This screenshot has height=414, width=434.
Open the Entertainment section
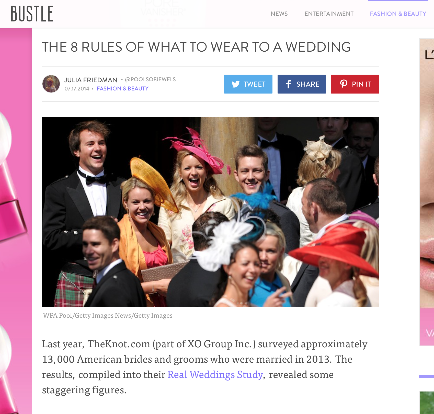click(x=329, y=14)
